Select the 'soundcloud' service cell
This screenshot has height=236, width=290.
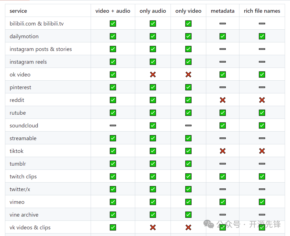pyautogui.click(x=48, y=125)
